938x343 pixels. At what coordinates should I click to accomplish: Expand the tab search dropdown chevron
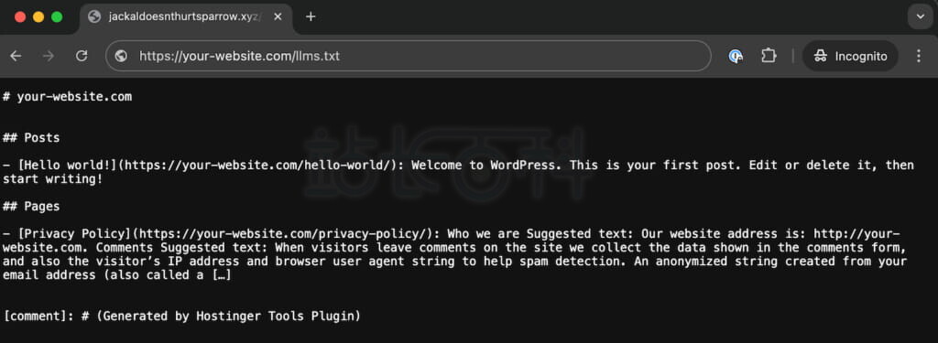click(x=920, y=16)
